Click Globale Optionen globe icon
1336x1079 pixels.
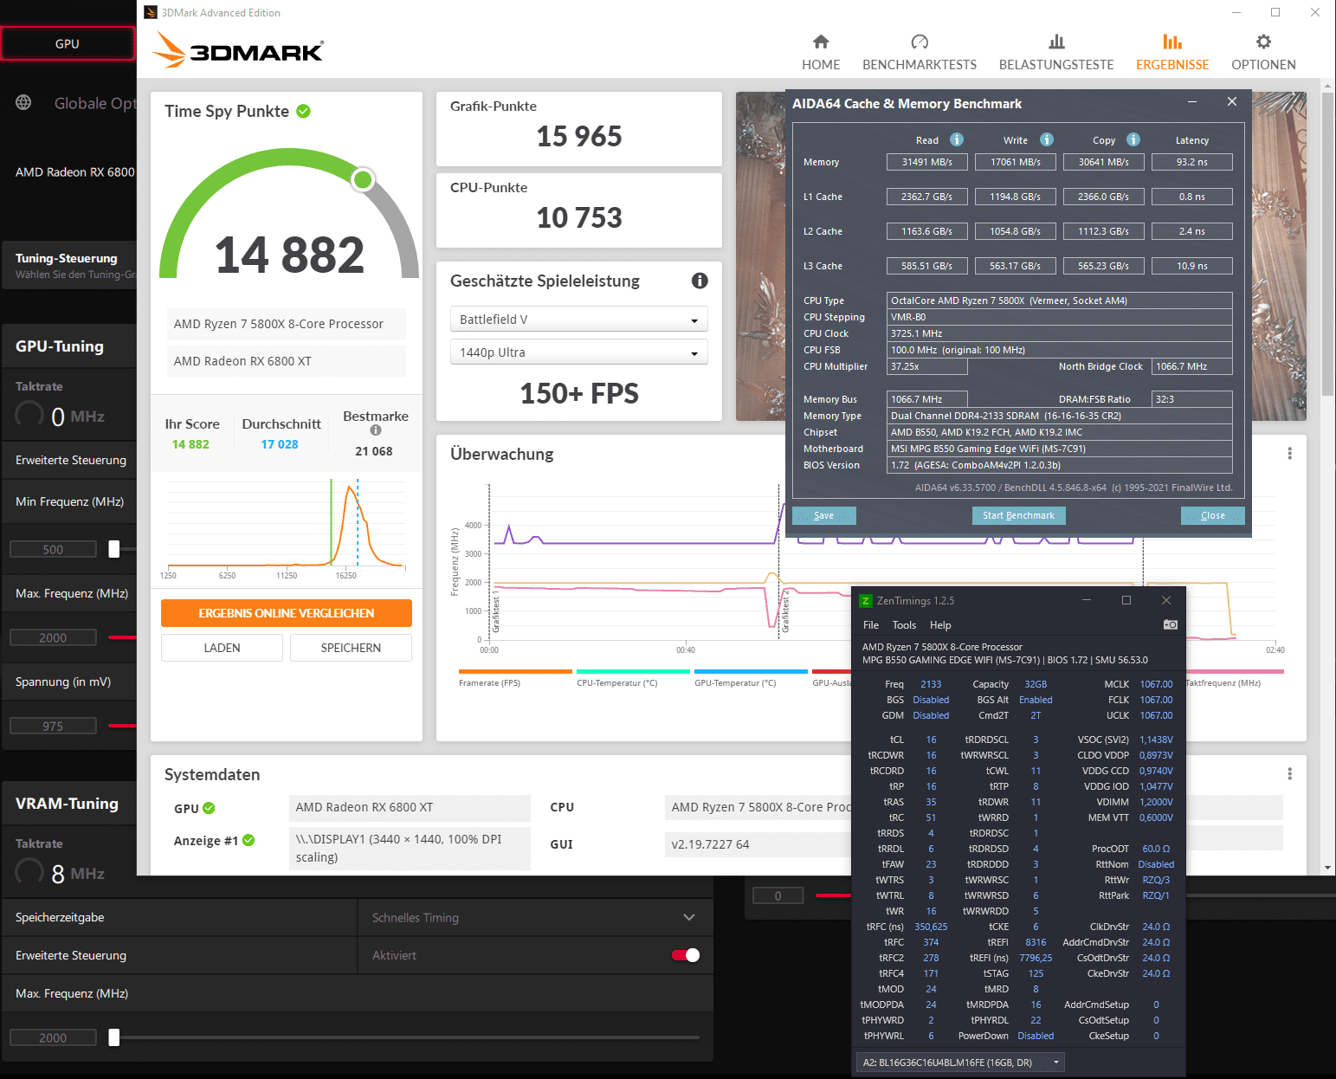tap(23, 103)
